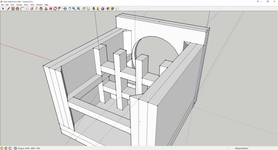
Task: Pick the Line pencil tool
Action: pos(8,8)
